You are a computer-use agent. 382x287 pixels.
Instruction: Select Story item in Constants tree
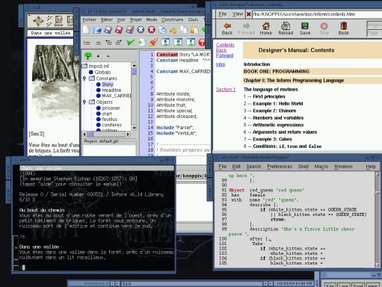[108, 84]
